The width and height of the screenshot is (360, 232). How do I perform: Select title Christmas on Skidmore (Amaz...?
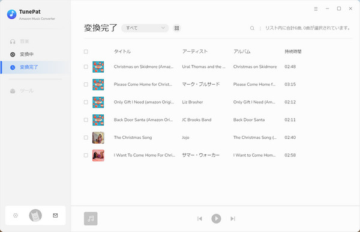144,67
